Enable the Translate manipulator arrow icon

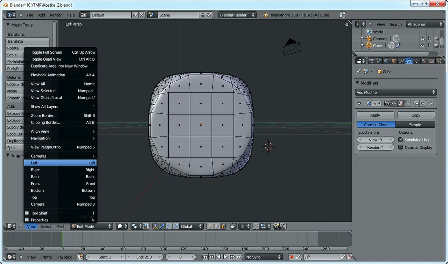[162, 227]
